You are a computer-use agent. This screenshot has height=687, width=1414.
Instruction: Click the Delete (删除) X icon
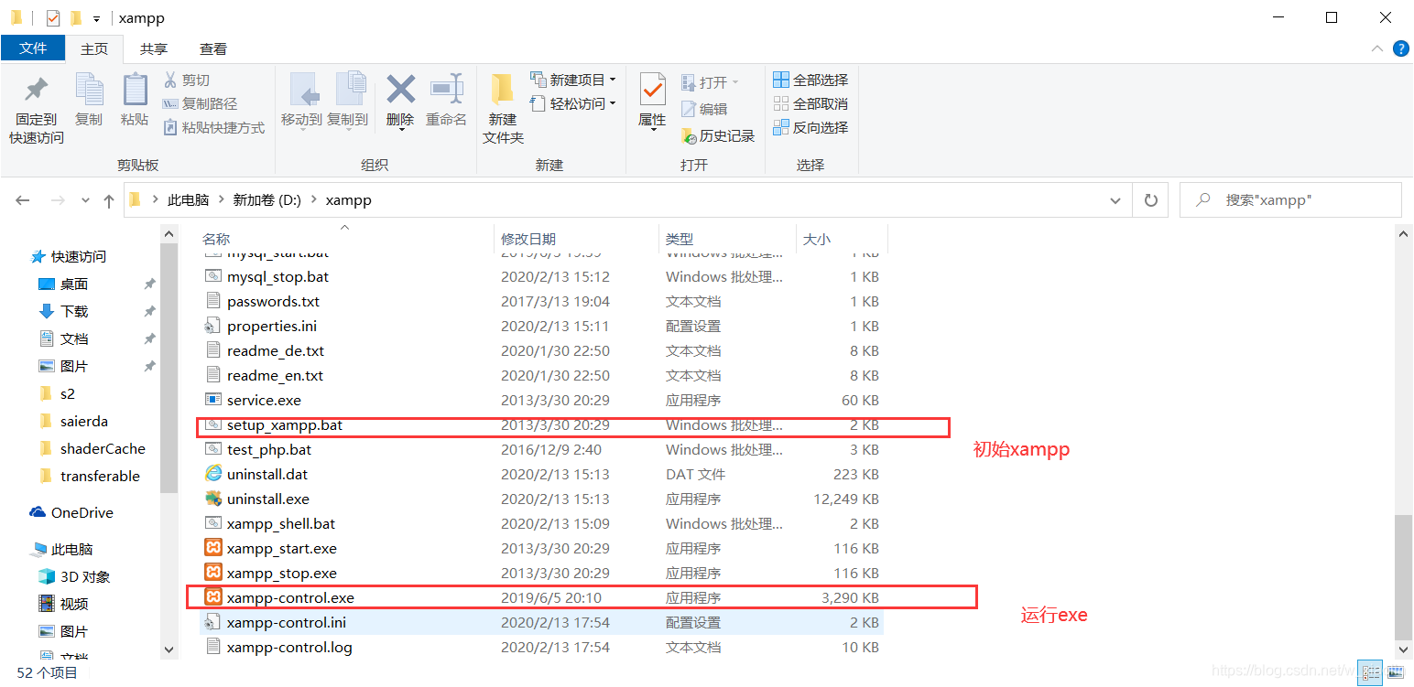point(400,90)
